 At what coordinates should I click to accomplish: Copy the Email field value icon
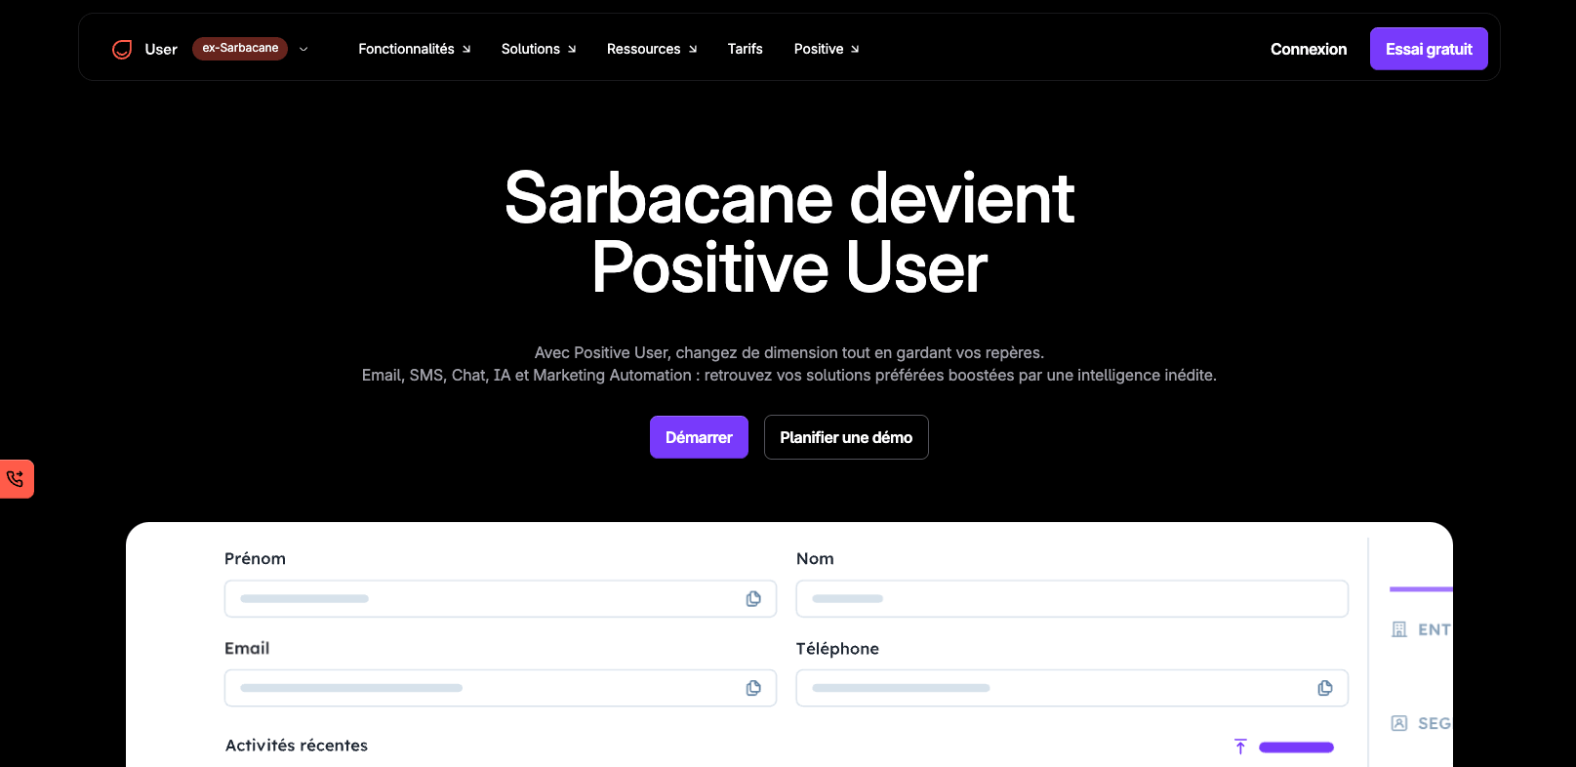pyautogui.click(x=753, y=688)
